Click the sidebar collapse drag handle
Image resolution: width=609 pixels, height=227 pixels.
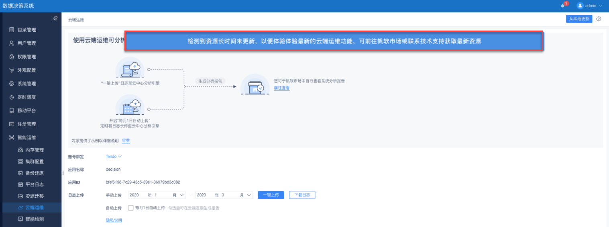(x=63, y=173)
